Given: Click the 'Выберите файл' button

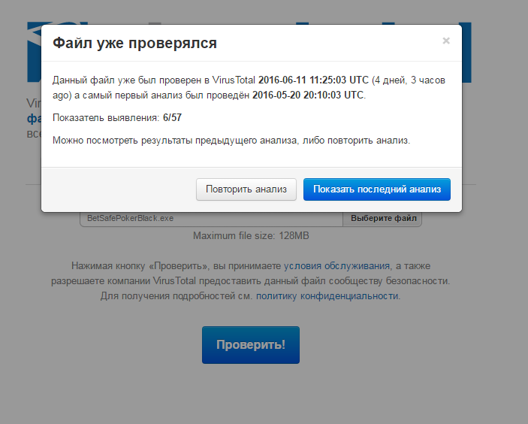Looking at the screenshot, I should coord(382,219).
